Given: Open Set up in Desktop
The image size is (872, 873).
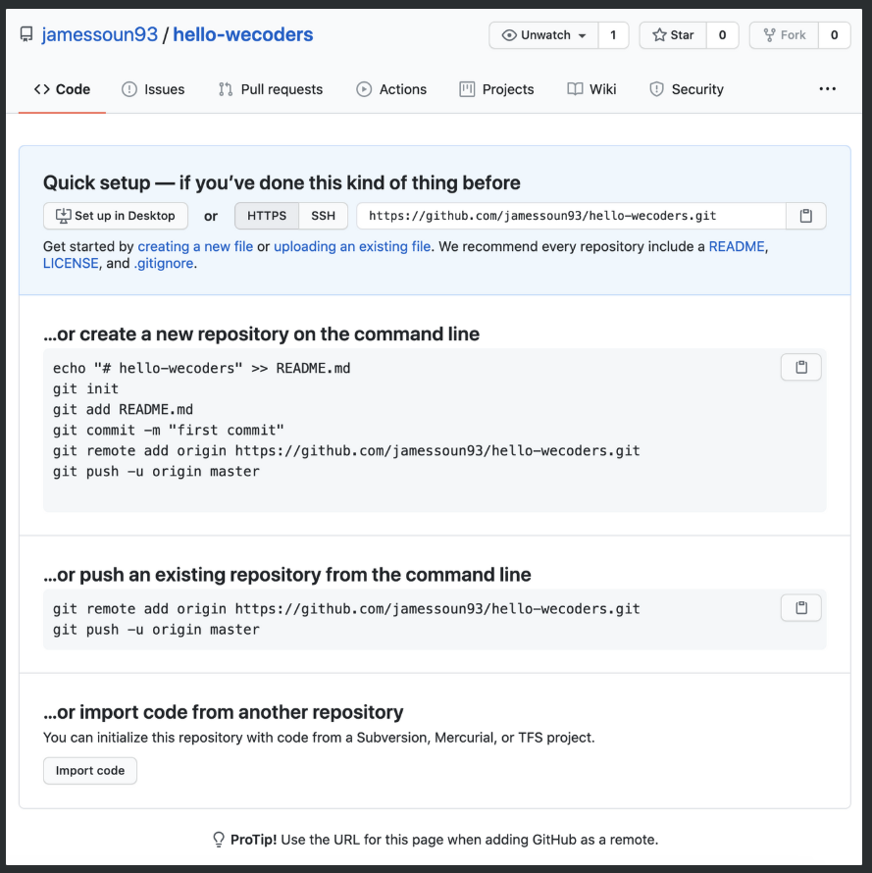Looking at the screenshot, I should pyautogui.click(x=116, y=216).
